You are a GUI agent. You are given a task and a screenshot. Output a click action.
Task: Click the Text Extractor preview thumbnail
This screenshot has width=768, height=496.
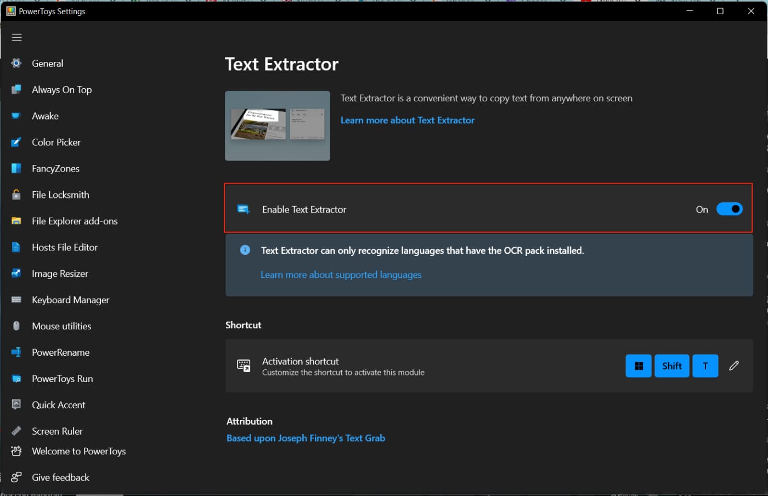tap(278, 126)
